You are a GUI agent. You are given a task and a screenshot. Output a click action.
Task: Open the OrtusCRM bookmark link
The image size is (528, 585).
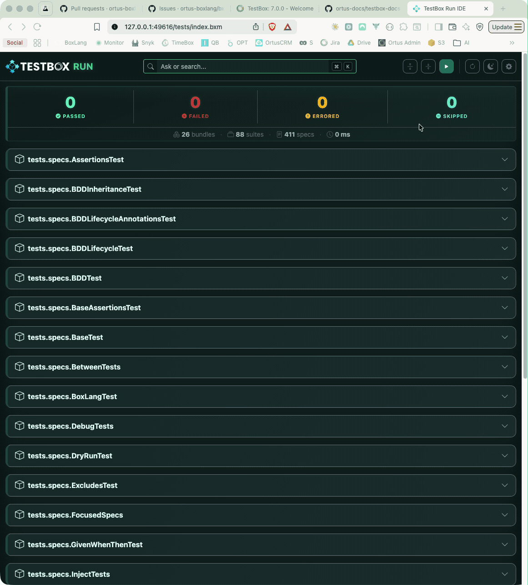coord(274,42)
